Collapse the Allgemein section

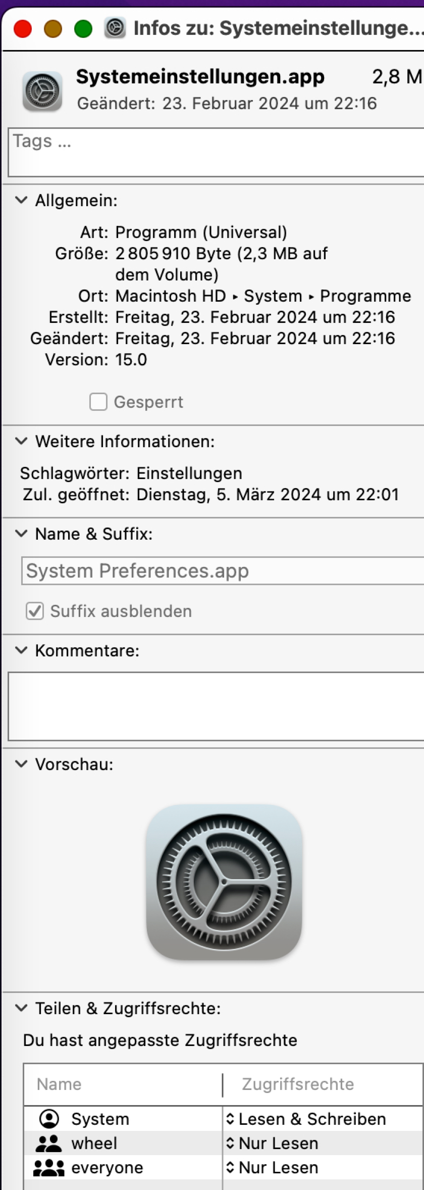click(x=21, y=200)
